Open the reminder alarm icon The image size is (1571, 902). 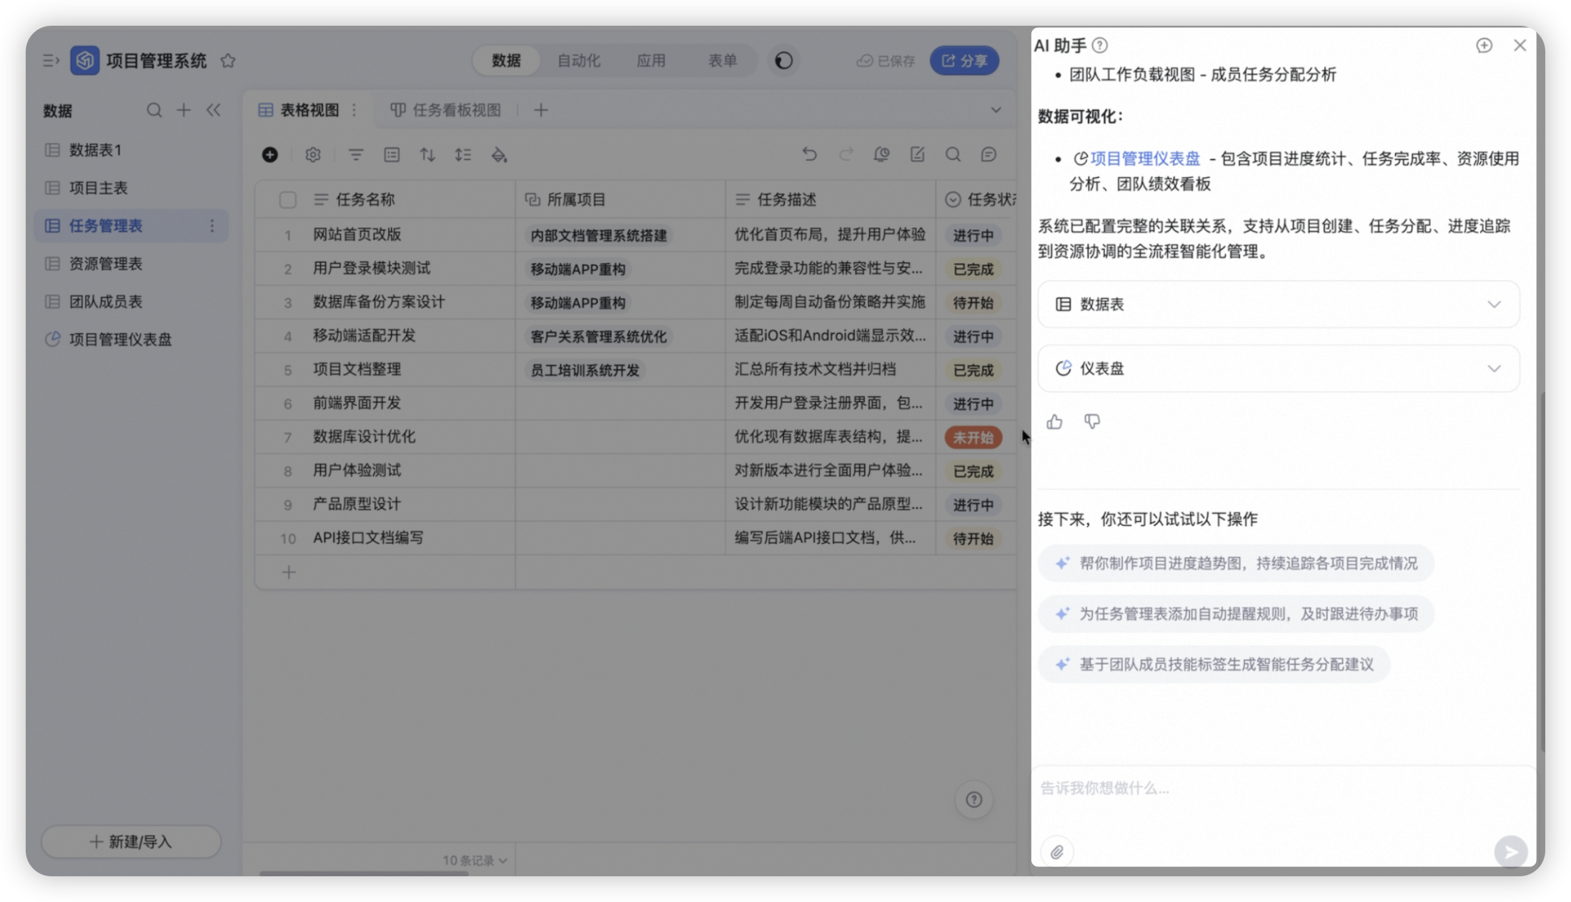(881, 154)
